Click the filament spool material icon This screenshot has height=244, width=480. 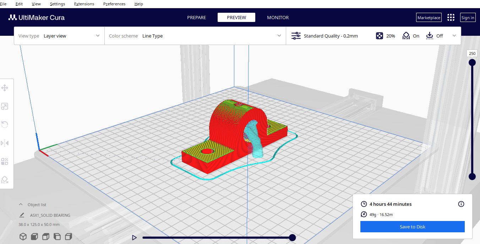coord(364,214)
